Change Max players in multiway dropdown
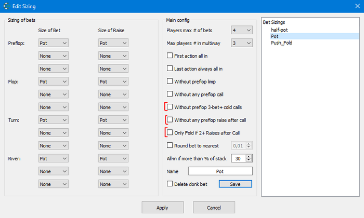The image size is (364, 218). [x=242, y=43]
